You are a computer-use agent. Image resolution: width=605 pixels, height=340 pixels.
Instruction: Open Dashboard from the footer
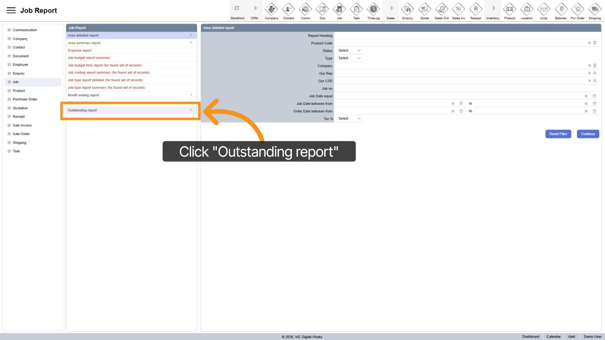530,337
